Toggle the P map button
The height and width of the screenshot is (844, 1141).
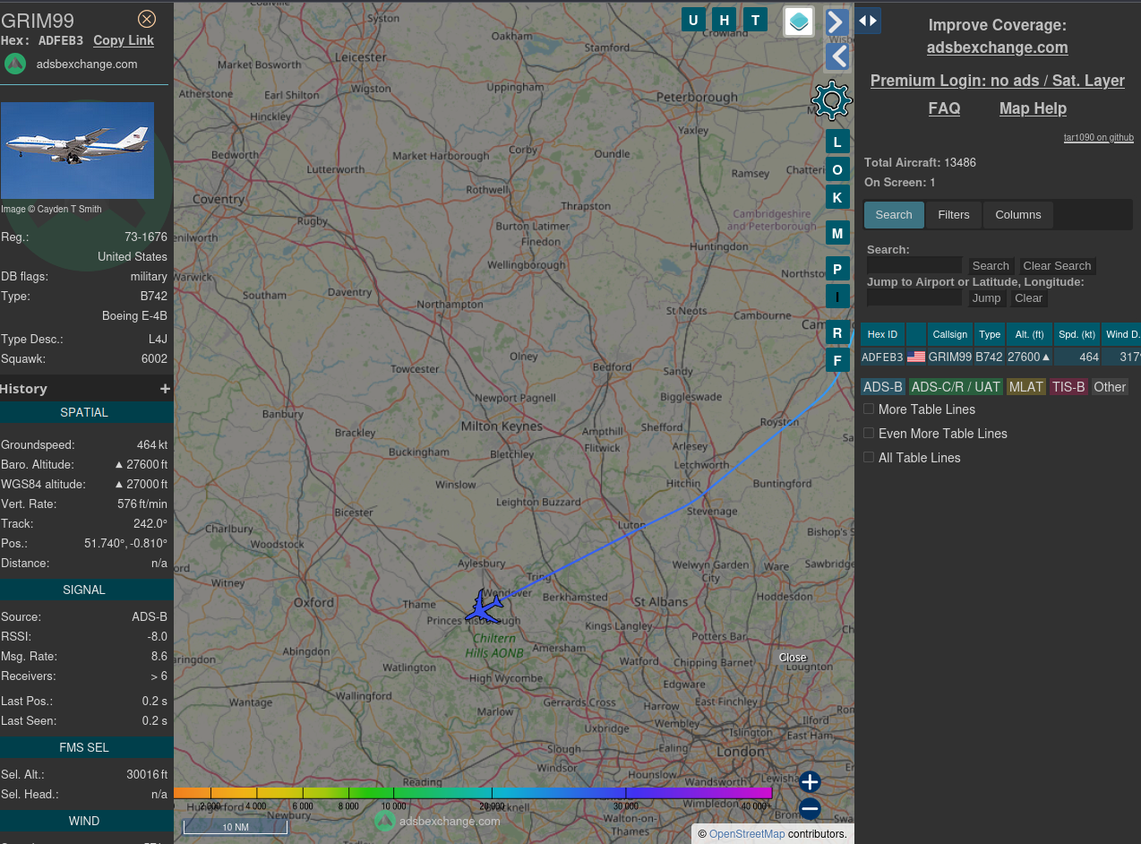coord(837,269)
